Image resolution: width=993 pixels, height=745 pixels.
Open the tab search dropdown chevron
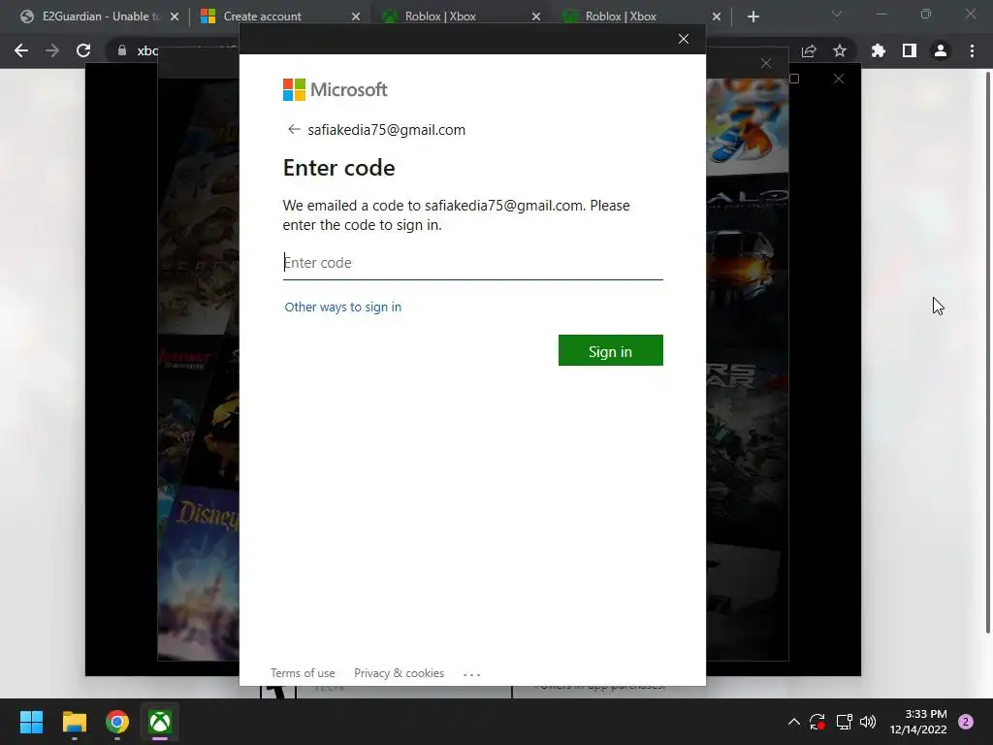click(837, 14)
